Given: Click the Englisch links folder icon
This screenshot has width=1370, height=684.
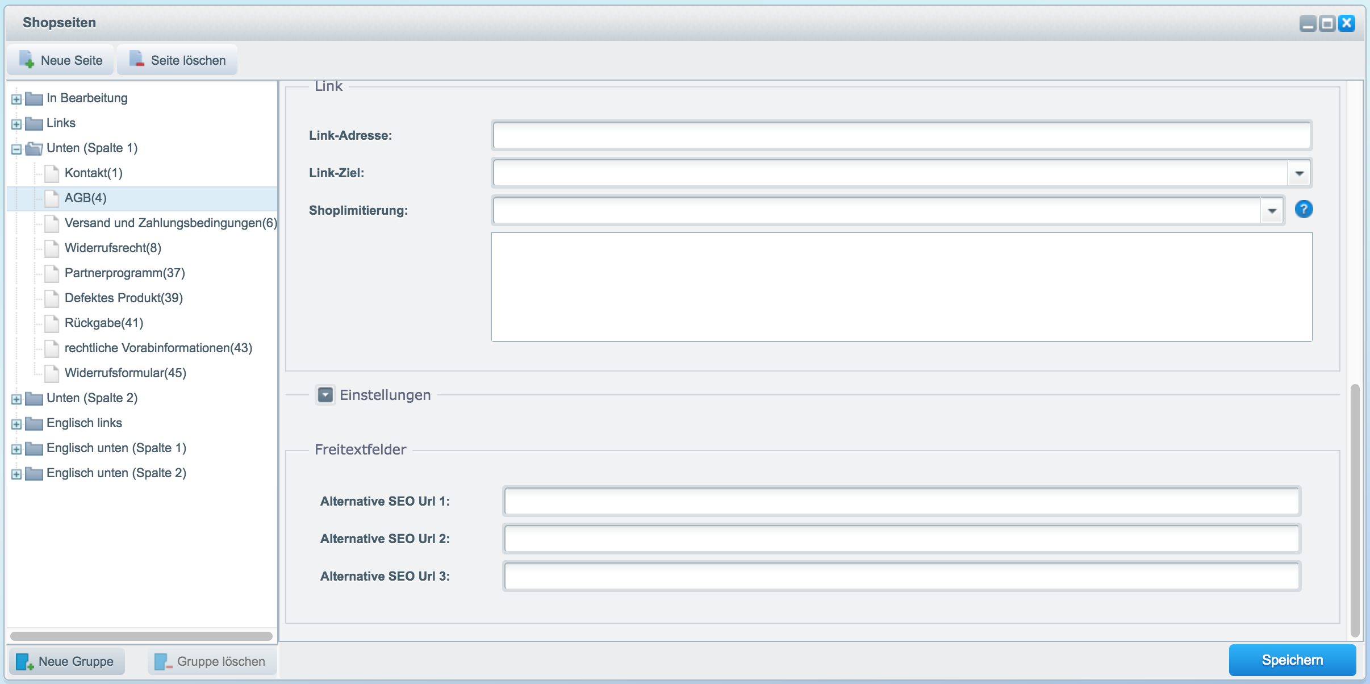Looking at the screenshot, I should [34, 423].
